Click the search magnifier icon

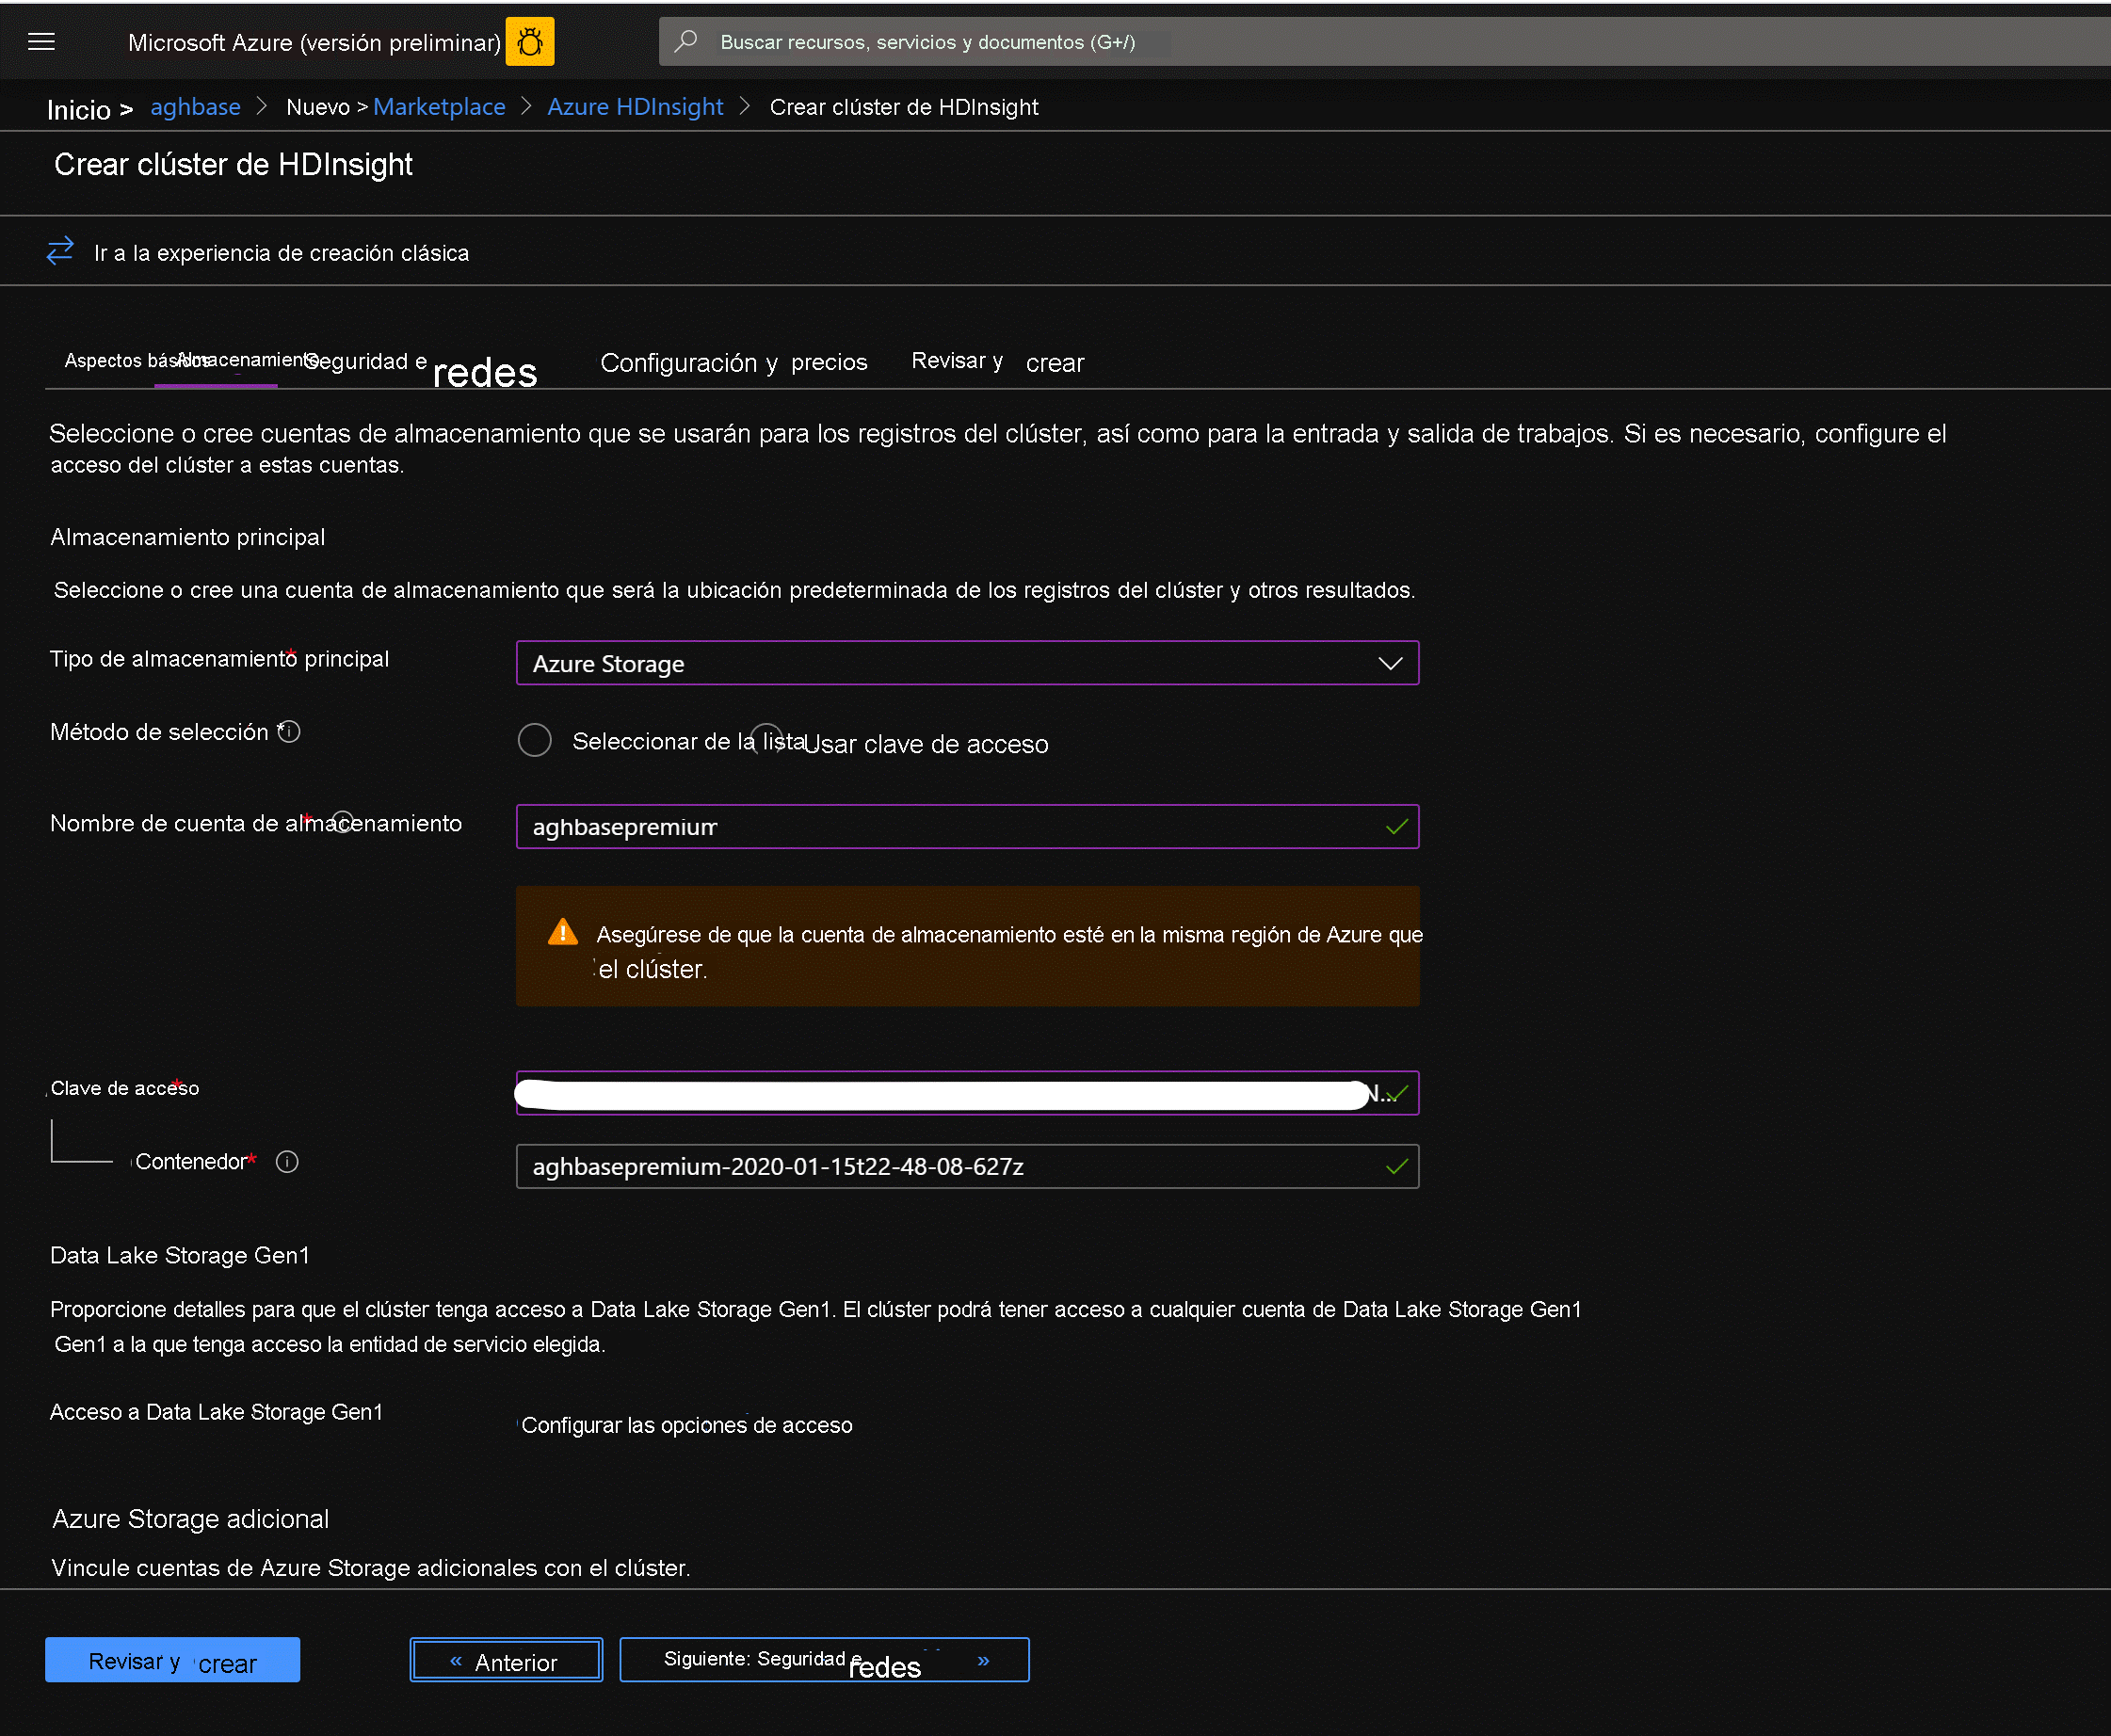coord(686,41)
